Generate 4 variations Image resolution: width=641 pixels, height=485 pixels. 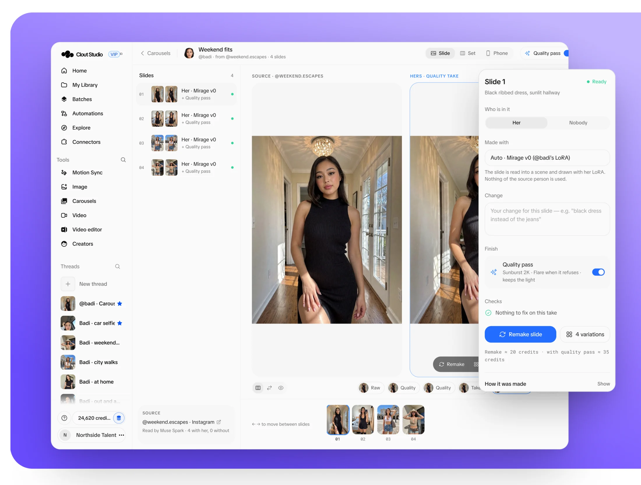click(585, 334)
